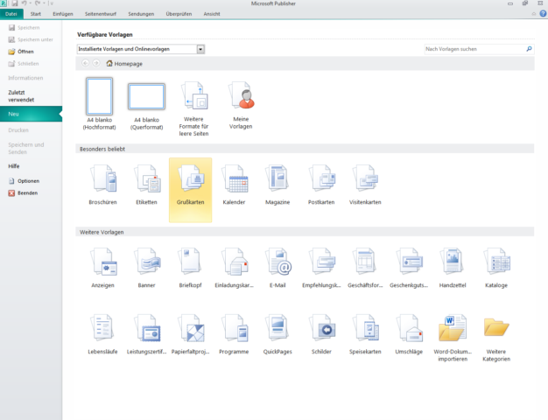The image size is (548, 420).
Task: Open the Kalender template category
Action: click(x=234, y=185)
